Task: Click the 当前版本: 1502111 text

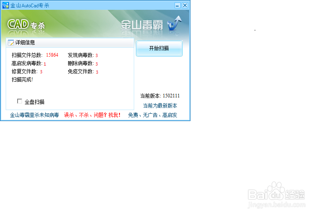Action: (x=160, y=96)
